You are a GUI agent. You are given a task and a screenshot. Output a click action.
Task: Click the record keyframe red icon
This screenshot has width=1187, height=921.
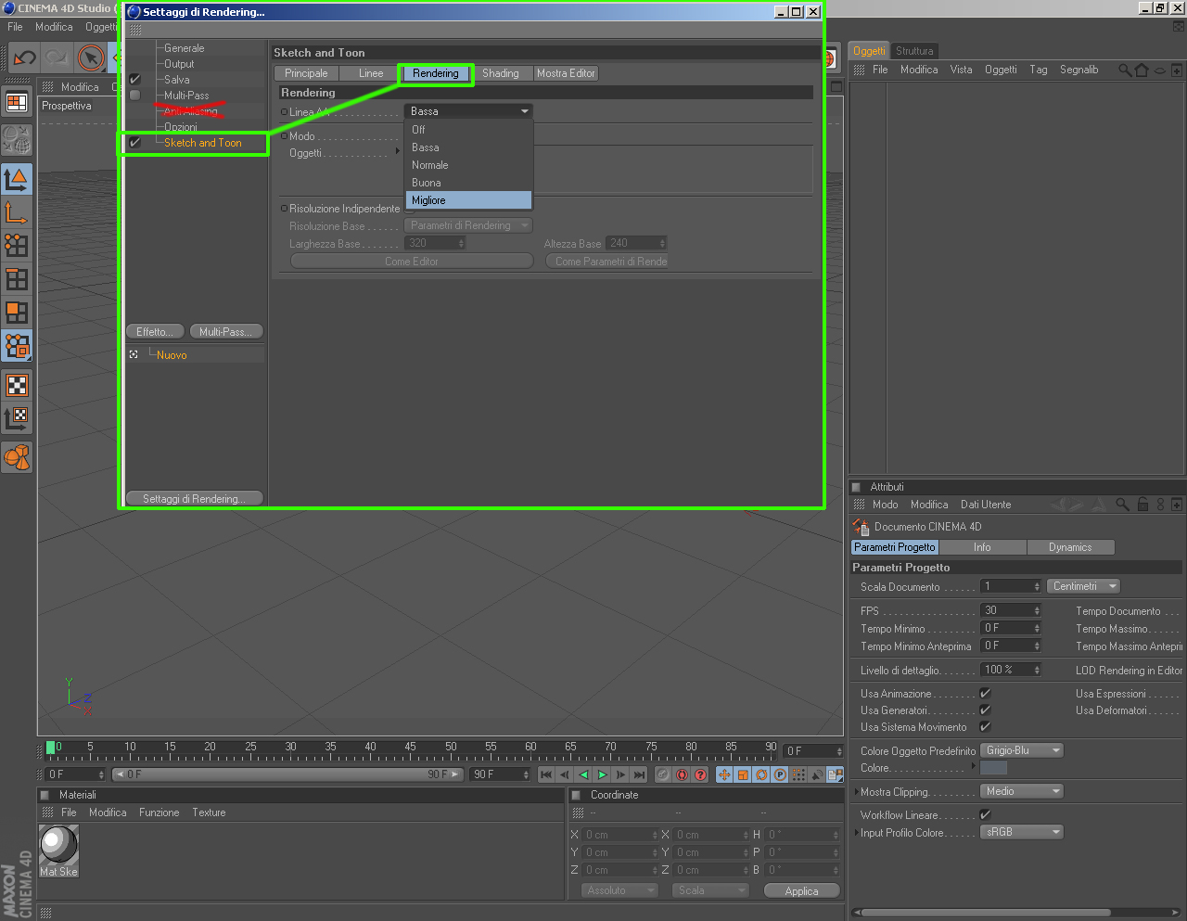[x=682, y=774]
